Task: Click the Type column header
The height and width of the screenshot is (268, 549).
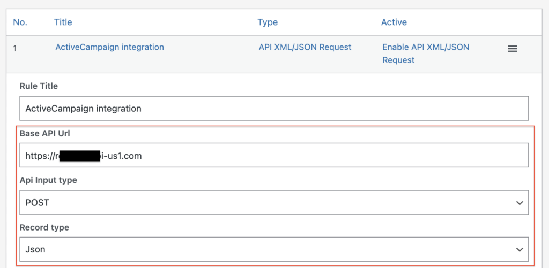Action: tap(268, 22)
